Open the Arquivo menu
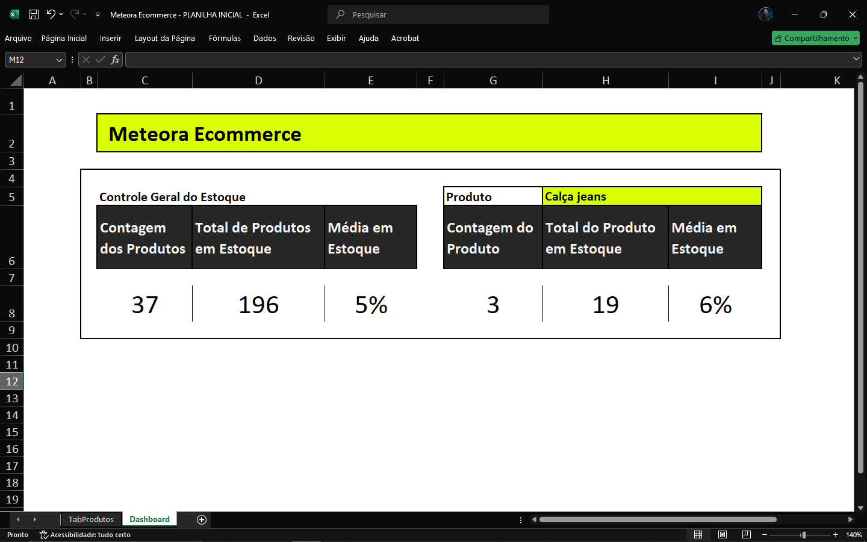This screenshot has height=542, width=867. pyautogui.click(x=18, y=38)
